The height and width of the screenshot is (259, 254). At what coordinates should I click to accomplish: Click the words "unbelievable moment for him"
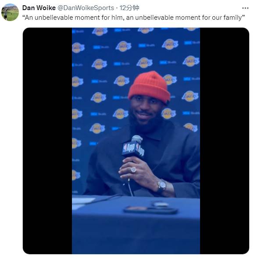(x=79, y=18)
